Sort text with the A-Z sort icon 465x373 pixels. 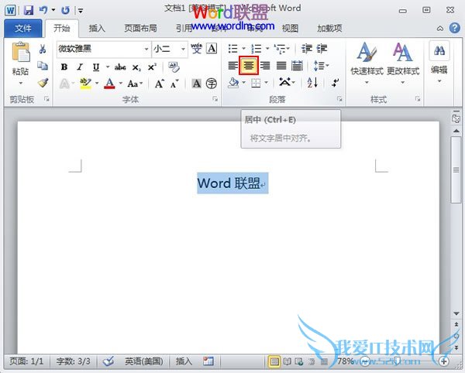[x=312, y=83]
